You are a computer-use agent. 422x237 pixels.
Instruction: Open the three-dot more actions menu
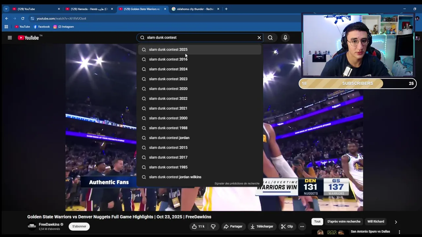click(302, 226)
